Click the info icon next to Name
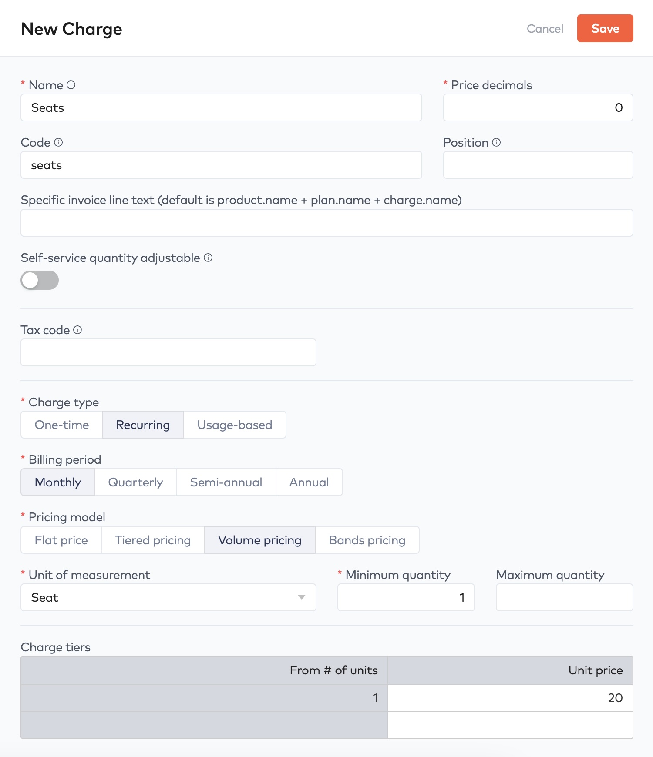 coord(71,85)
